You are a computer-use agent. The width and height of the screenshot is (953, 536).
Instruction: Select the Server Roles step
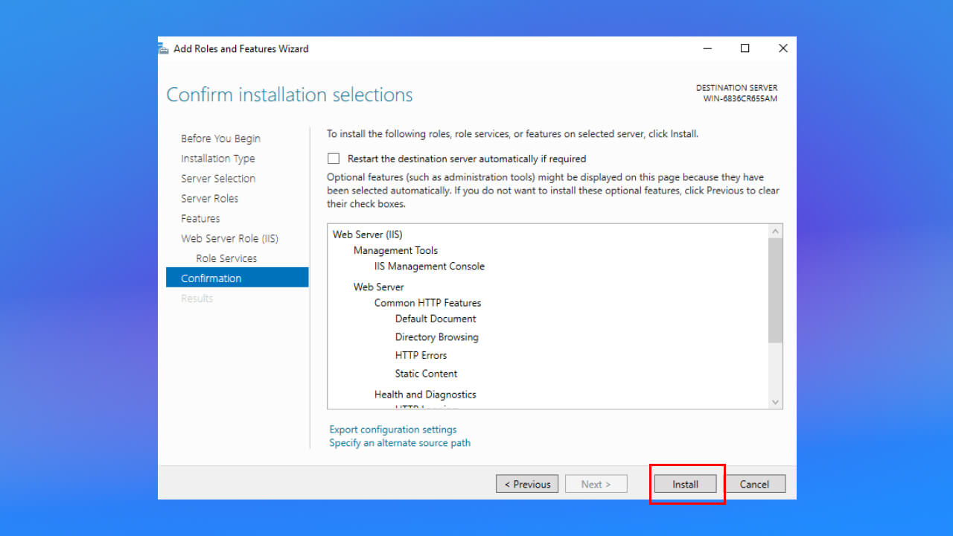click(x=209, y=199)
